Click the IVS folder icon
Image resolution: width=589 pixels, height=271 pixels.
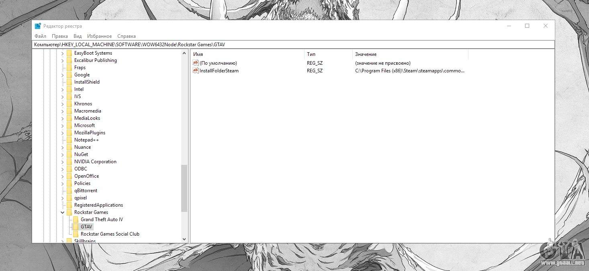(x=70, y=96)
